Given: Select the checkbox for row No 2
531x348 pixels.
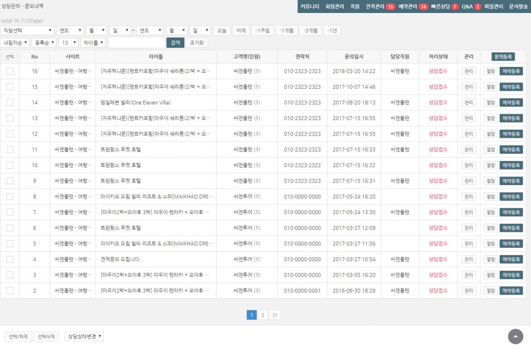Looking at the screenshot, I should coord(10,291).
